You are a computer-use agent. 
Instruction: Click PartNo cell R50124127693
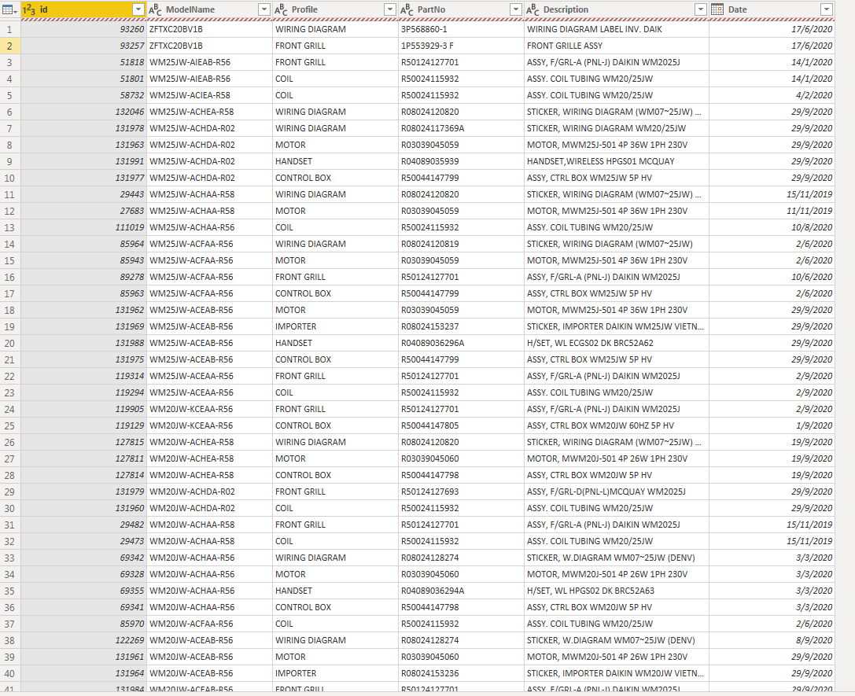(461, 492)
